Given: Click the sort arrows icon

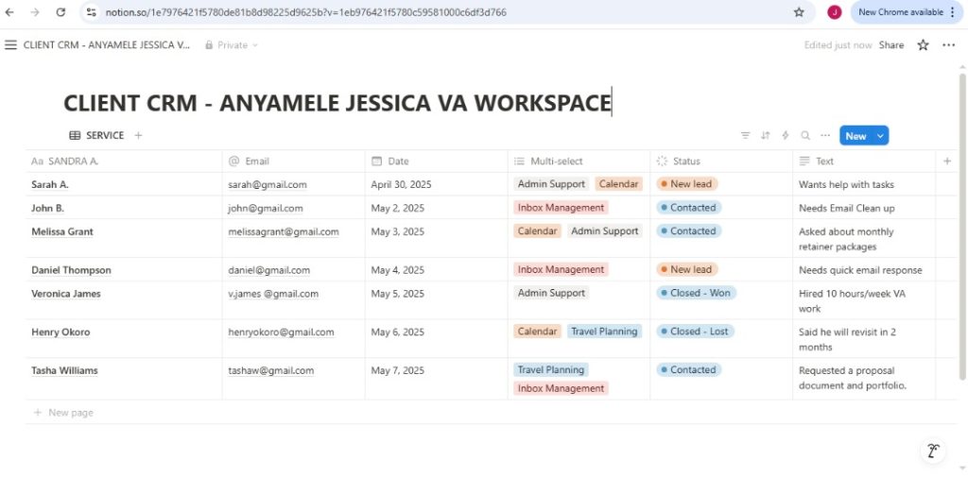Looking at the screenshot, I should pyautogui.click(x=766, y=136).
